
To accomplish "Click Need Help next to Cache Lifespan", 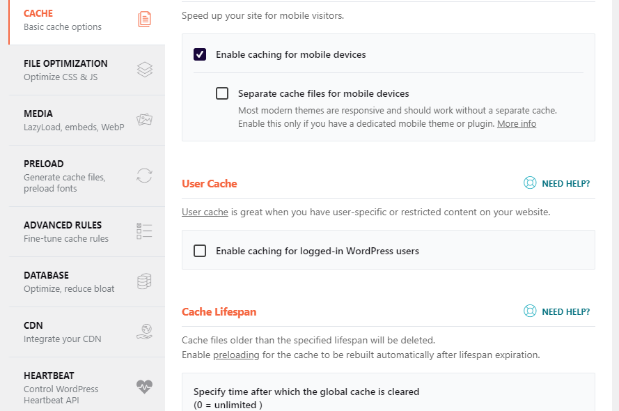I will tap(556, 311).
